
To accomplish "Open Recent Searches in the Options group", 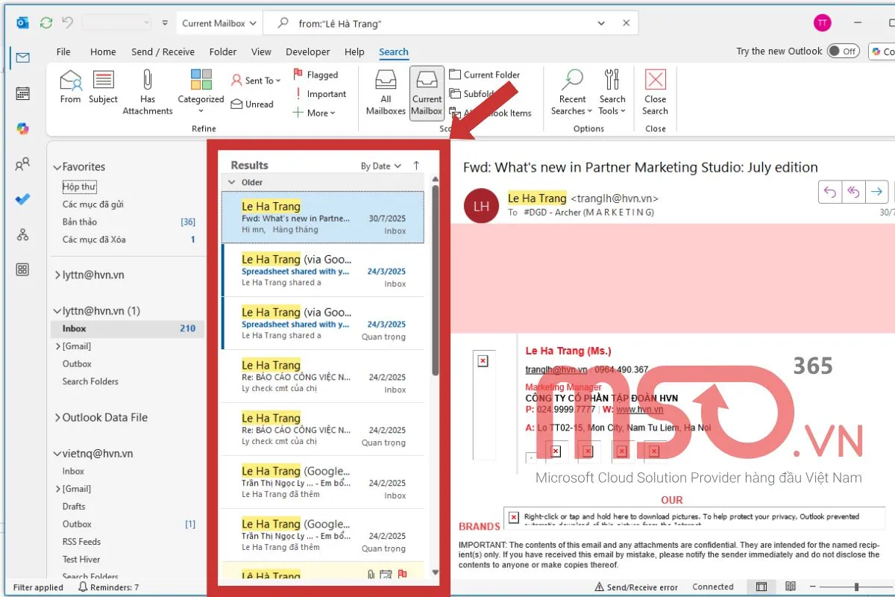I will tap(571, 91).
